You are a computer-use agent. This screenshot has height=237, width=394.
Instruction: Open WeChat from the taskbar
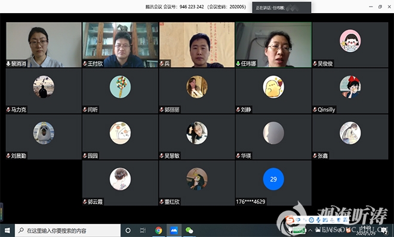pos(189,230)
